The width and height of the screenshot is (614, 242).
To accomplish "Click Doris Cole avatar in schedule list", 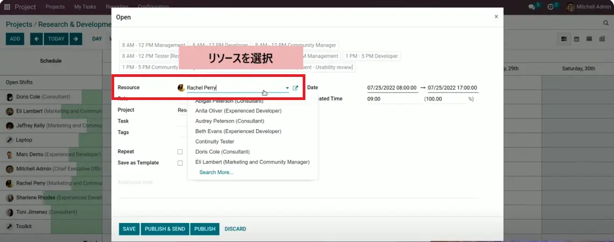I will click(x=10, y=97).
